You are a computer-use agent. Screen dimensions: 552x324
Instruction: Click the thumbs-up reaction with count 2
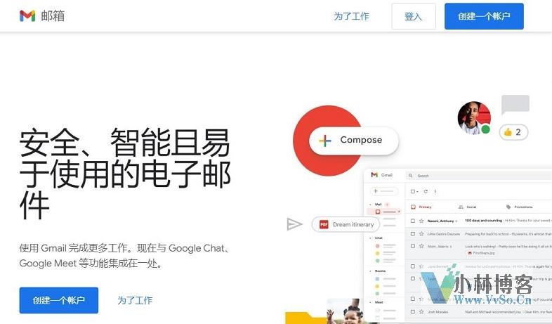513,132
